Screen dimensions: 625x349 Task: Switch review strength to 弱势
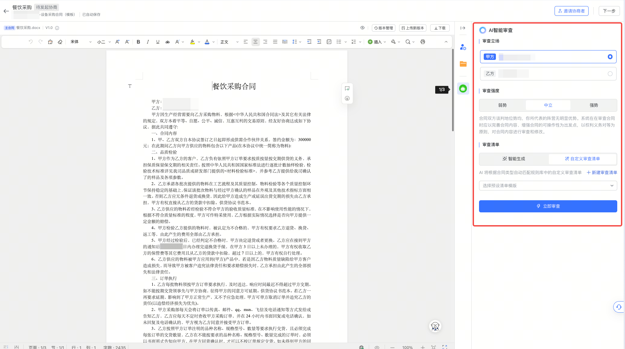point(502,105)
